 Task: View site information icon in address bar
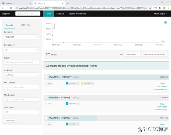(x=16, y=8)
